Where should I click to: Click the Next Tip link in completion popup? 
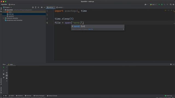[x=91, y=29]
